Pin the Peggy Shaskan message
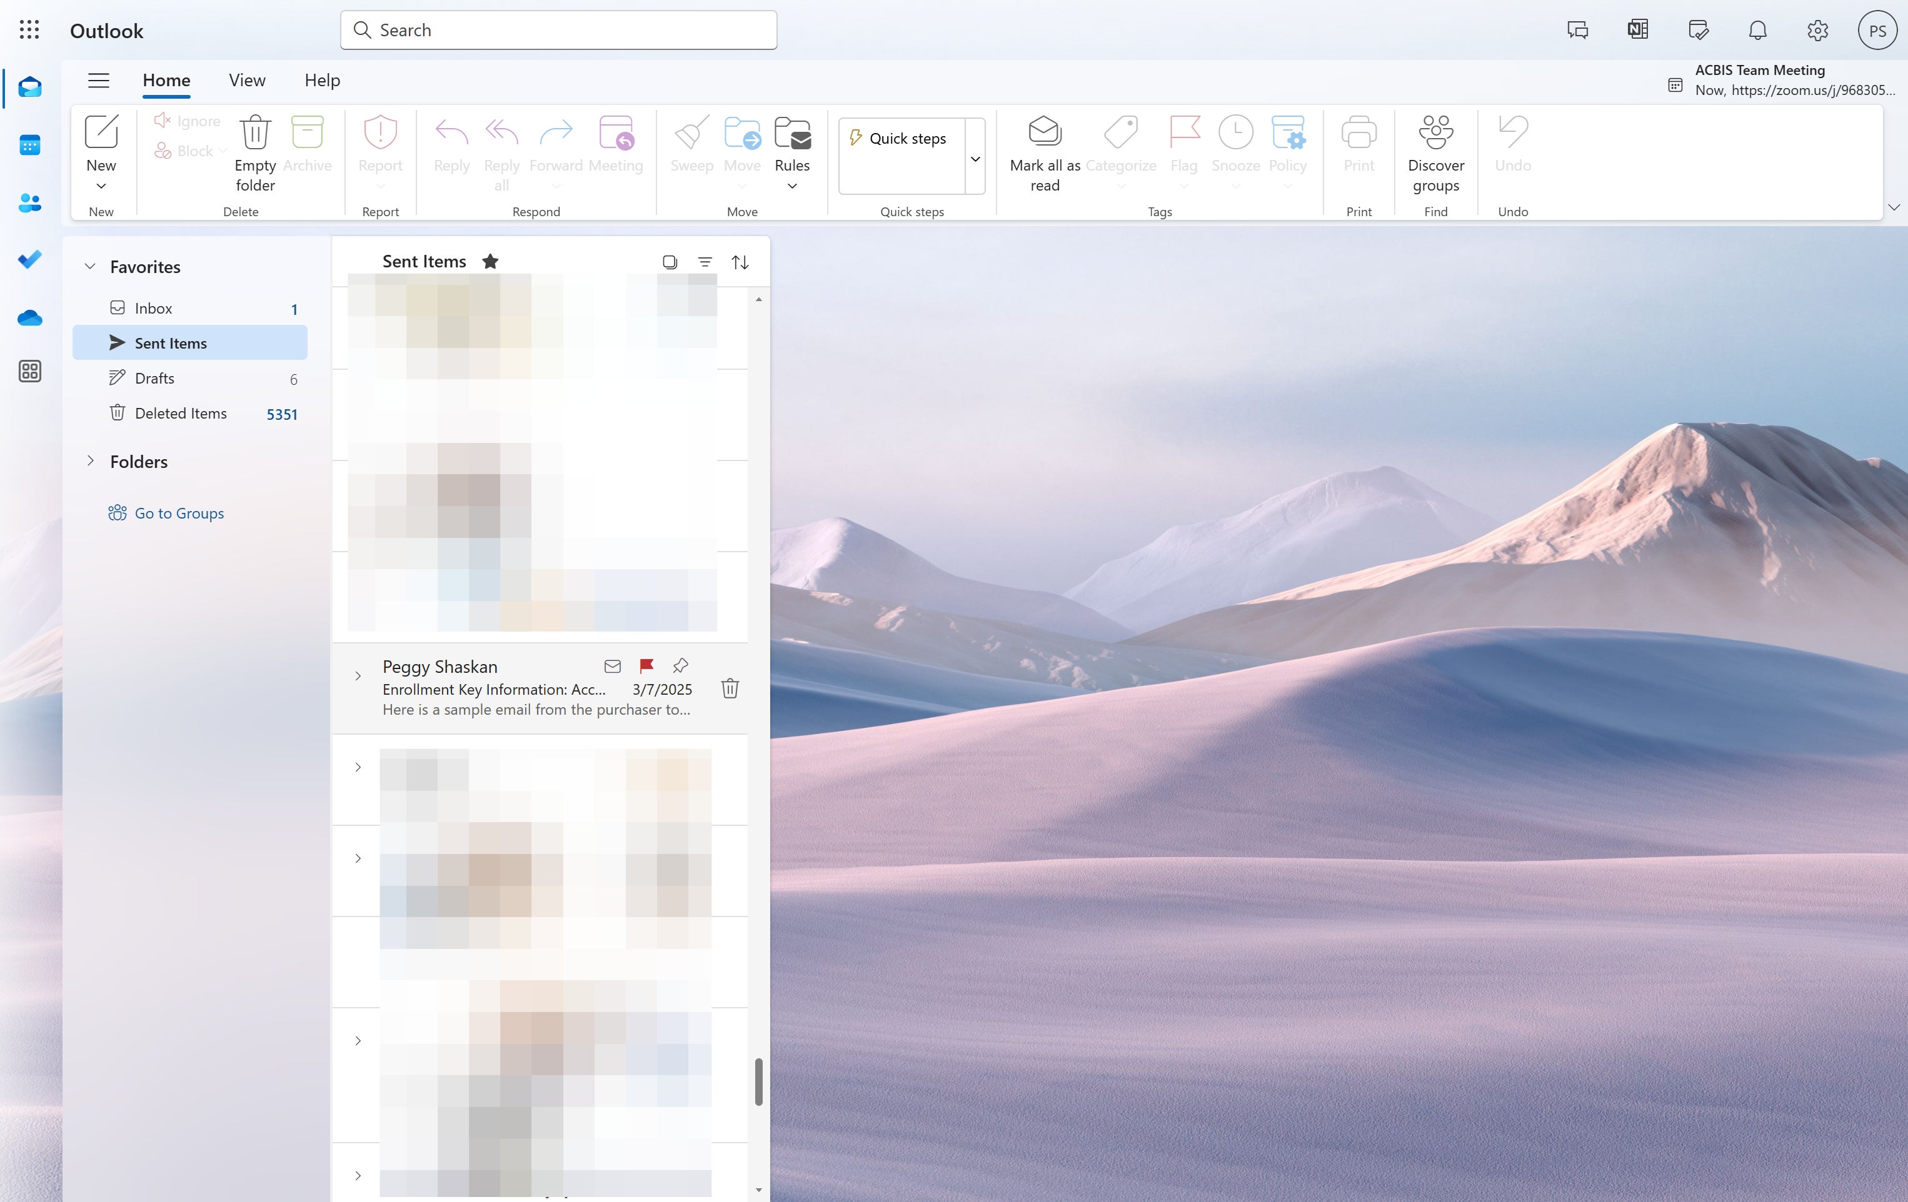The image size is (1908, 1202). point(681,666)
